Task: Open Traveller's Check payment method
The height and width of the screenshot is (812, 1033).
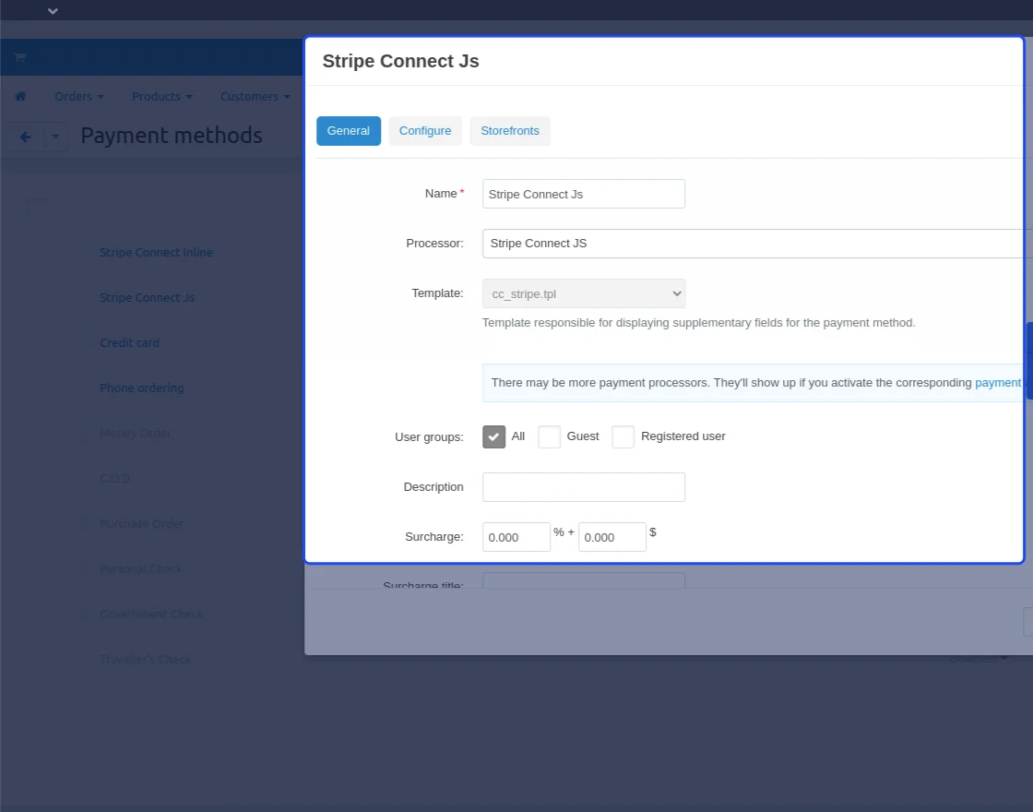Action: tap(145, 659)
